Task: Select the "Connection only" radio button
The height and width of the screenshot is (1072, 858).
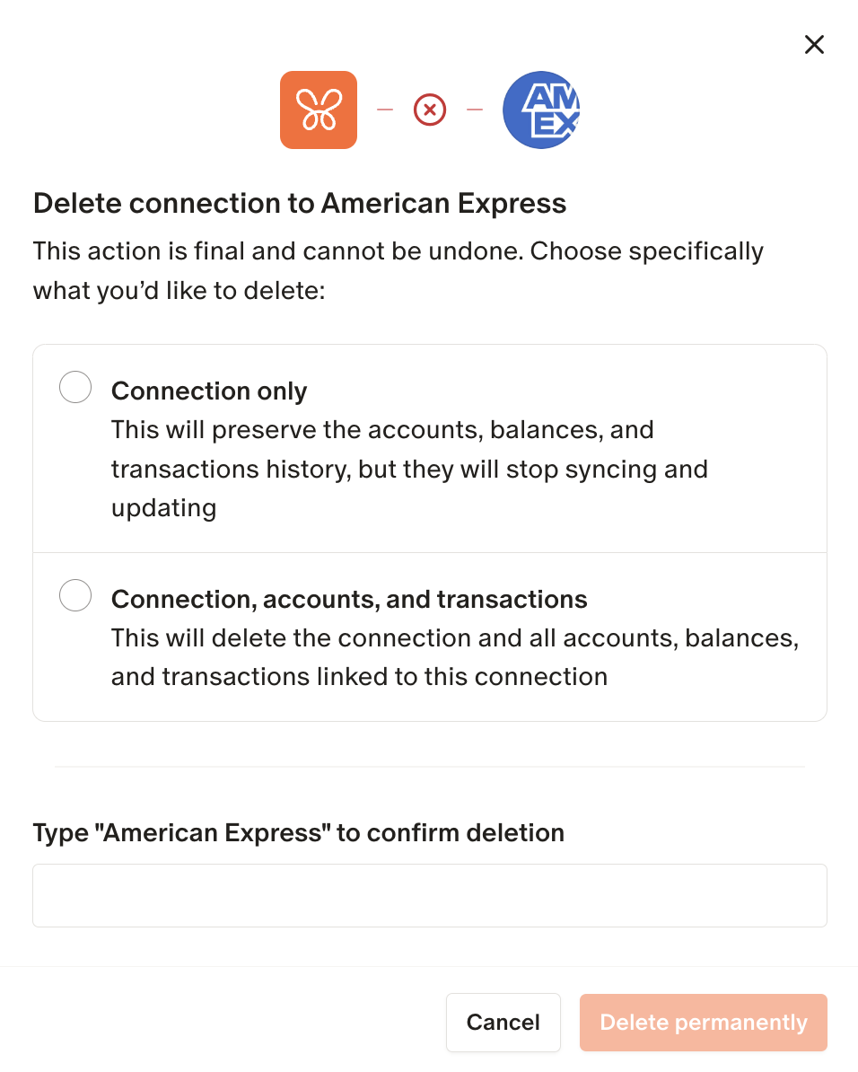Action: (x=75, y=388)
